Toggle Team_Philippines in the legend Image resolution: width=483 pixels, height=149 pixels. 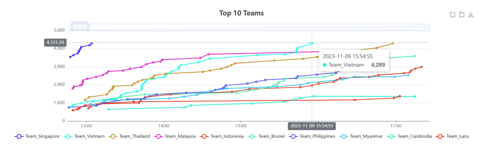tap(312, 137)
